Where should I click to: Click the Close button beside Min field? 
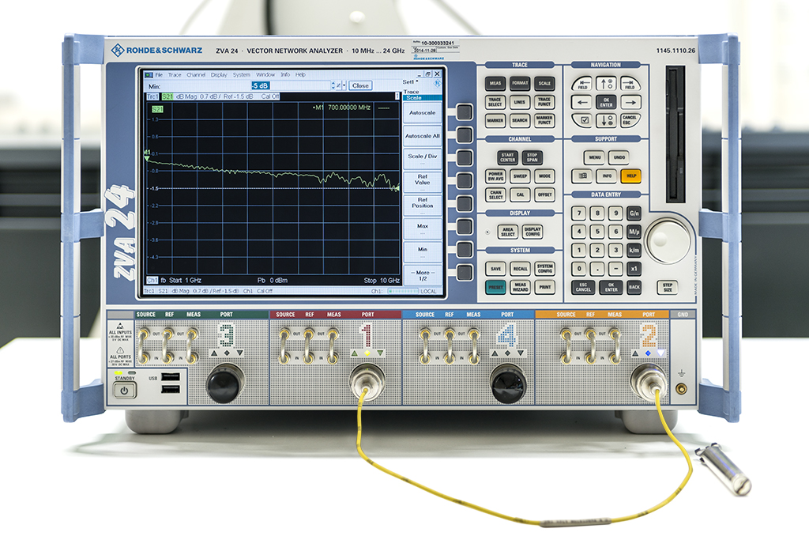tap(360, 85)
